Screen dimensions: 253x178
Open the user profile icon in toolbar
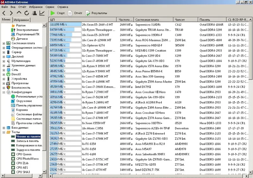pos(34,13)
